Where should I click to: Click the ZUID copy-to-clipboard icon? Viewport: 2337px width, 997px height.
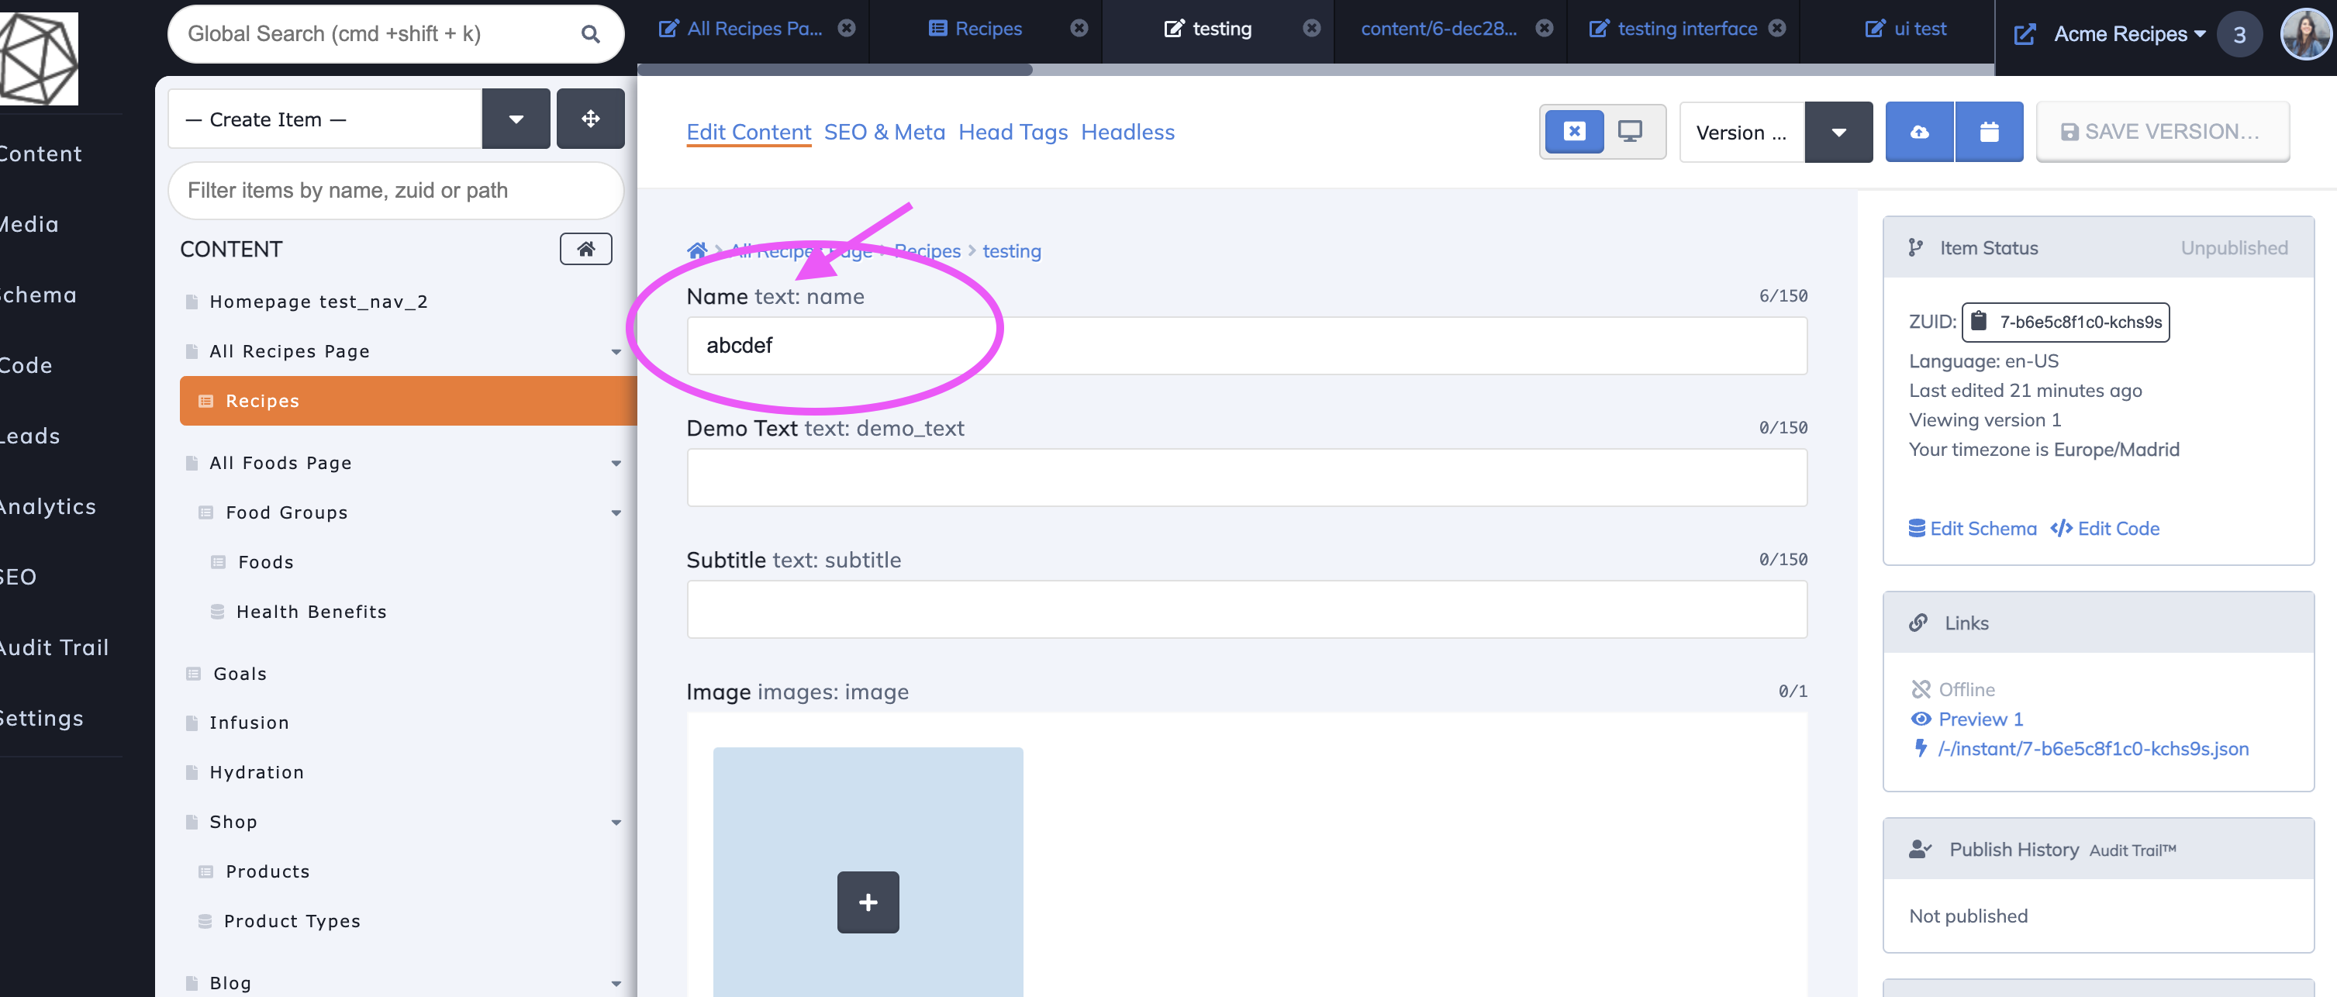(1979, 321)
